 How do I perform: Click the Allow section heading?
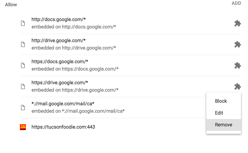click(11, 5)
